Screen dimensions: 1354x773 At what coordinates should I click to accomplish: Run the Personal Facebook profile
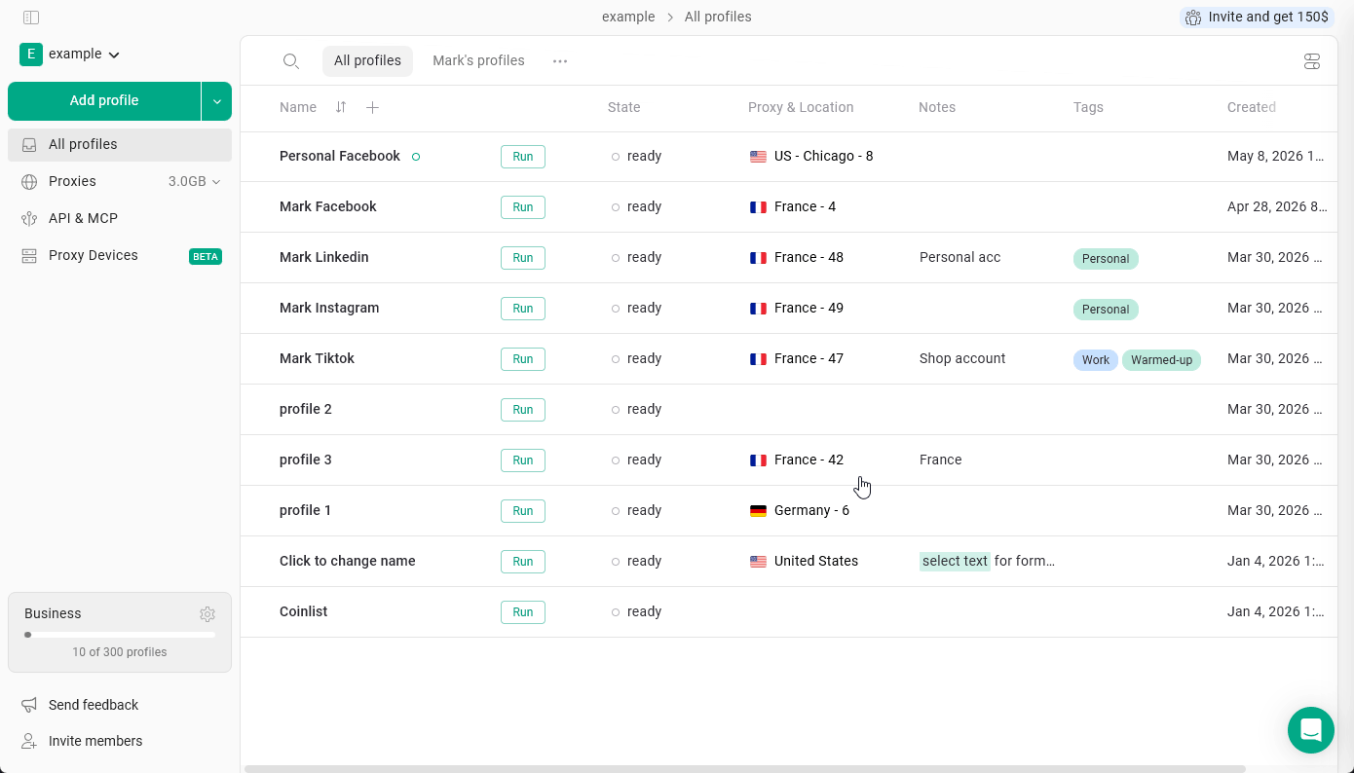tap(523, 157)
